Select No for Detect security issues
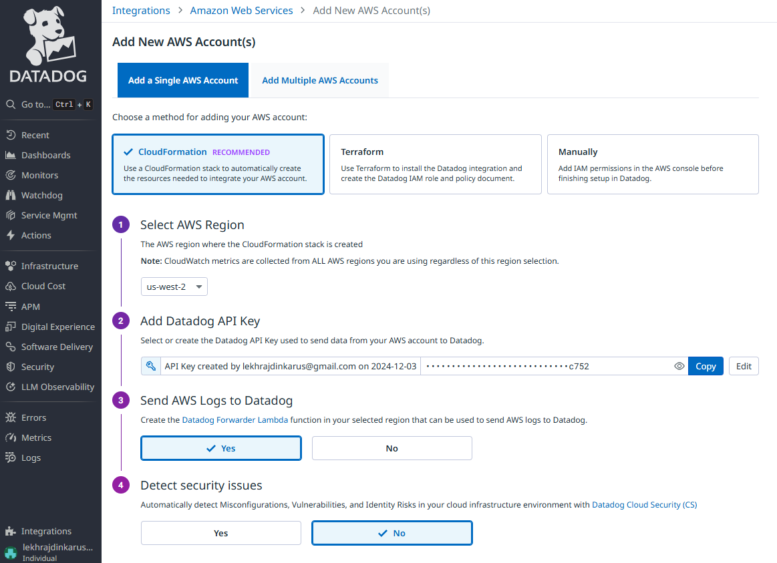 click(x=392, y=533)
